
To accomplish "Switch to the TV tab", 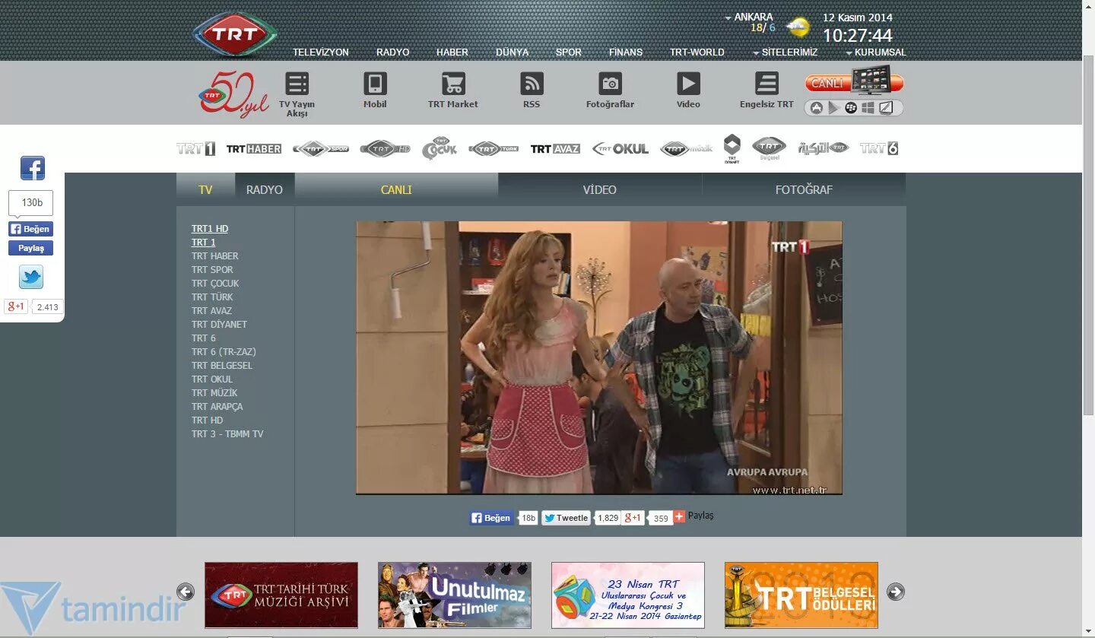I will (205, 189).
